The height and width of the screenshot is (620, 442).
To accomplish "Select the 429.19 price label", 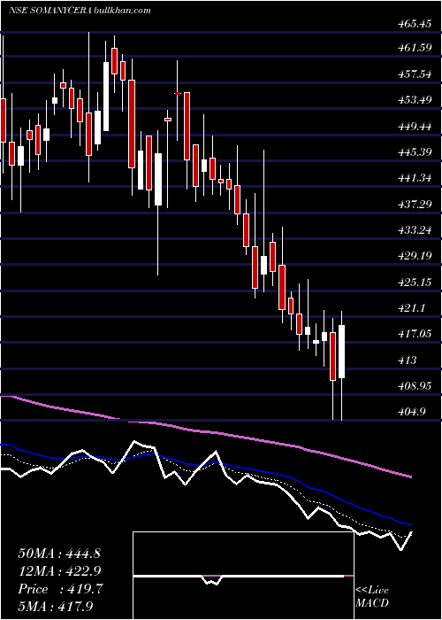I will (415, 256).
